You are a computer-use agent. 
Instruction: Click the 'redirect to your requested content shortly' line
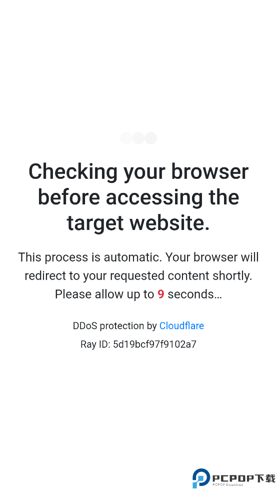(138, 276)
